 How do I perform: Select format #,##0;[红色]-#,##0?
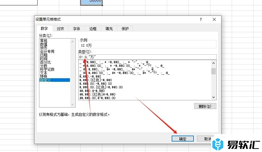95,80
